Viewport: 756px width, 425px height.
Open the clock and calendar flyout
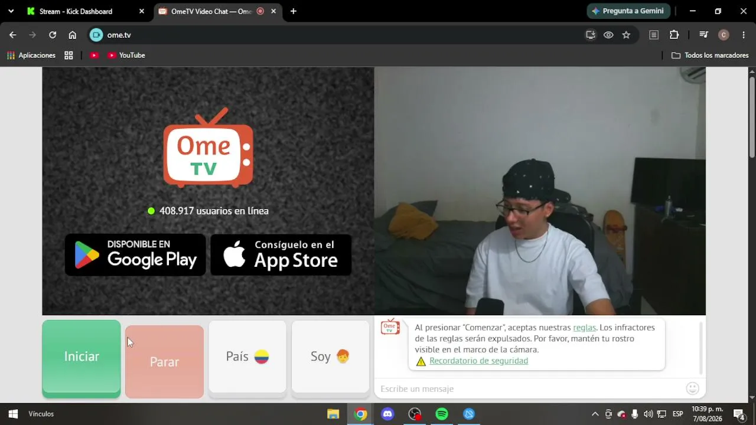coord(708,414)
